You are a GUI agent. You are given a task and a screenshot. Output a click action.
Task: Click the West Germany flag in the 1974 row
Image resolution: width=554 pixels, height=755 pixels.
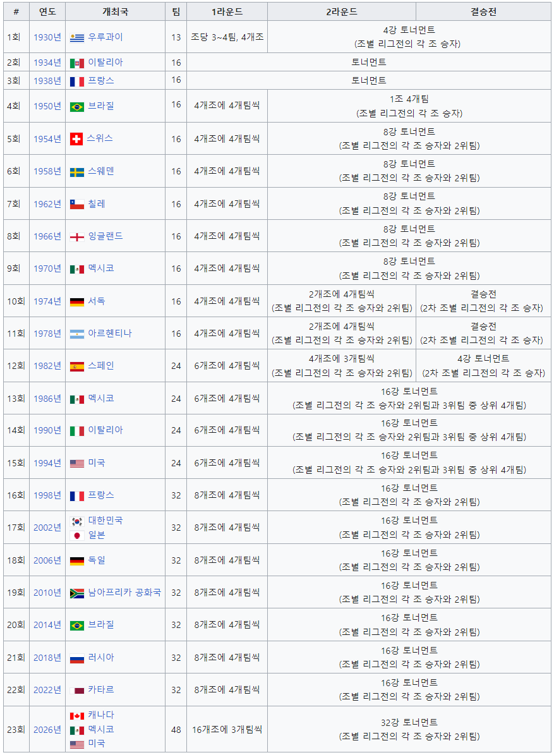click(x=77, y=302)
